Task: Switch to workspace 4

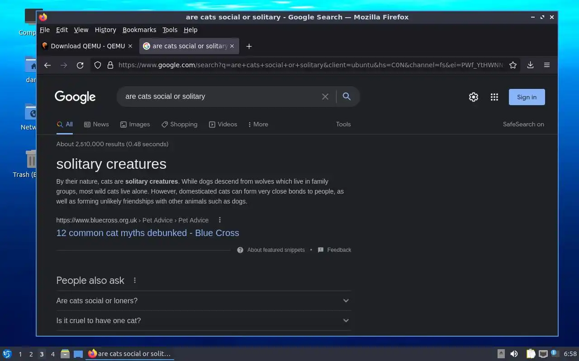Action: click(x=52, y=354)
